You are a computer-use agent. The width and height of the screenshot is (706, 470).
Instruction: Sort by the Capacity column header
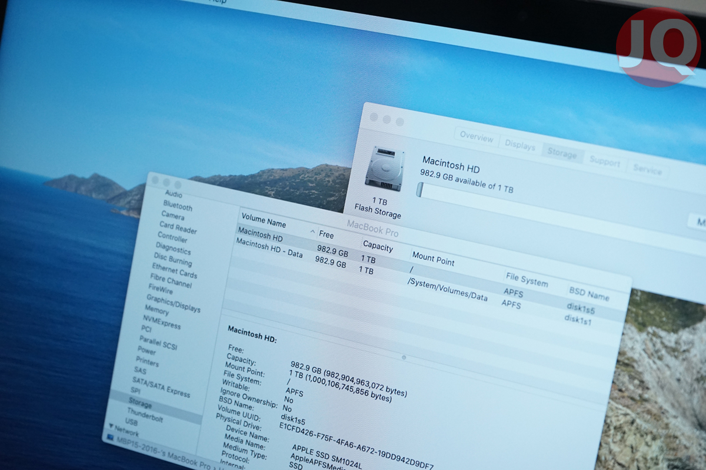(378, 246)
